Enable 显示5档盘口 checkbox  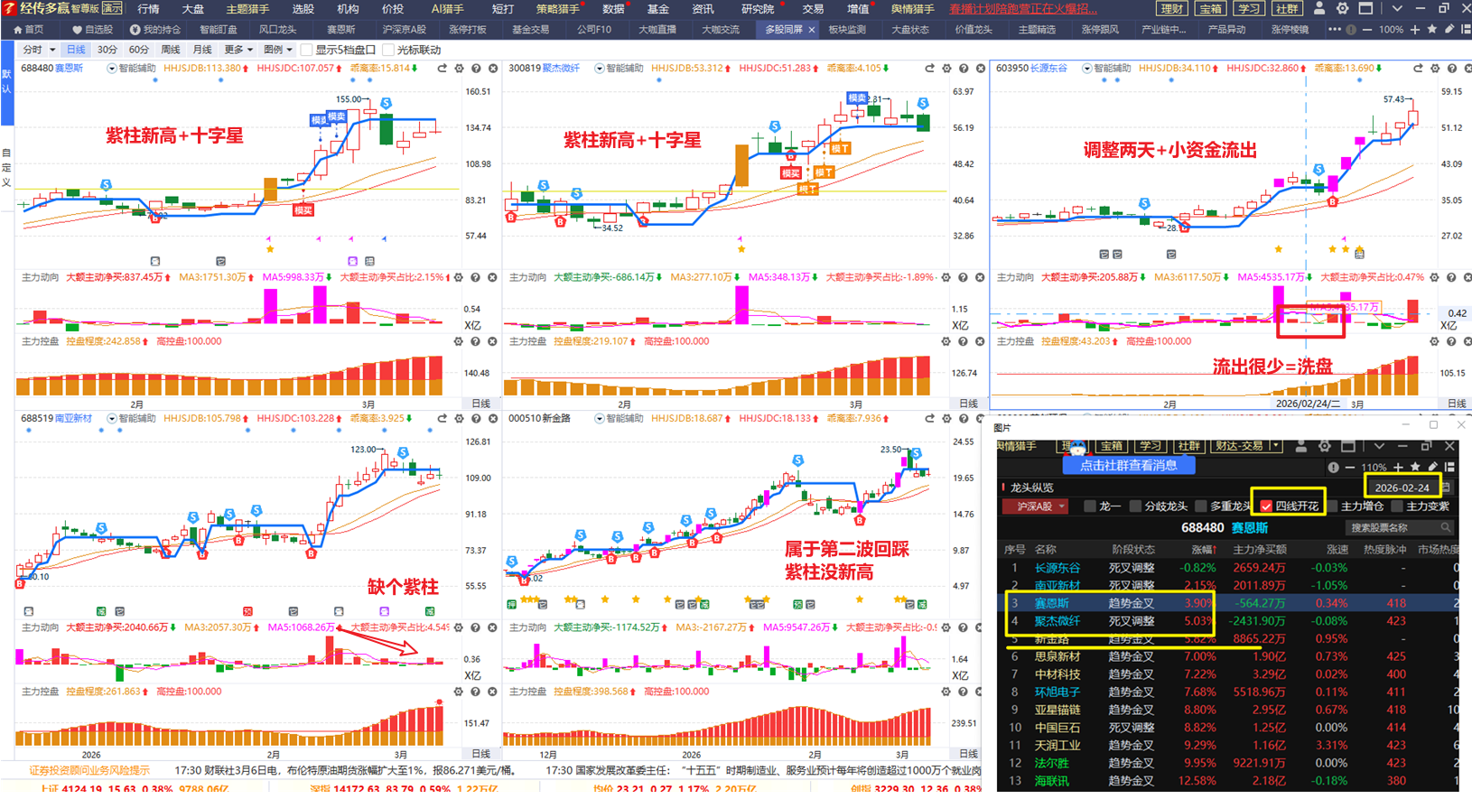(307, 50)
